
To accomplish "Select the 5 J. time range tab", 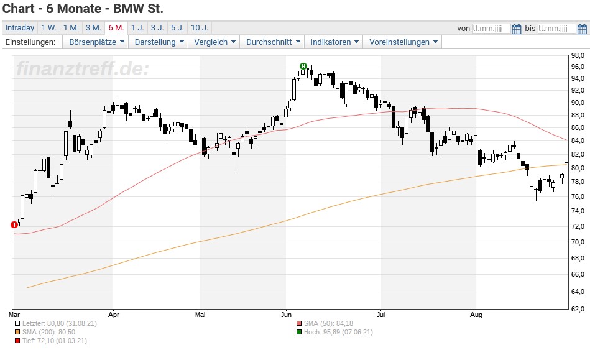I will [x=178, y=28].
